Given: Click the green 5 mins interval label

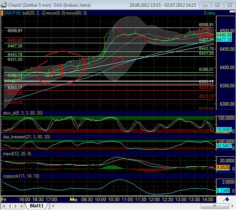Looking at the screenshot, I should point(209,13).
